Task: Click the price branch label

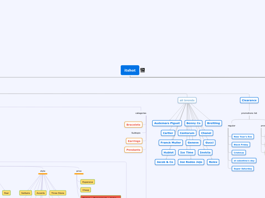Action: 79,171
